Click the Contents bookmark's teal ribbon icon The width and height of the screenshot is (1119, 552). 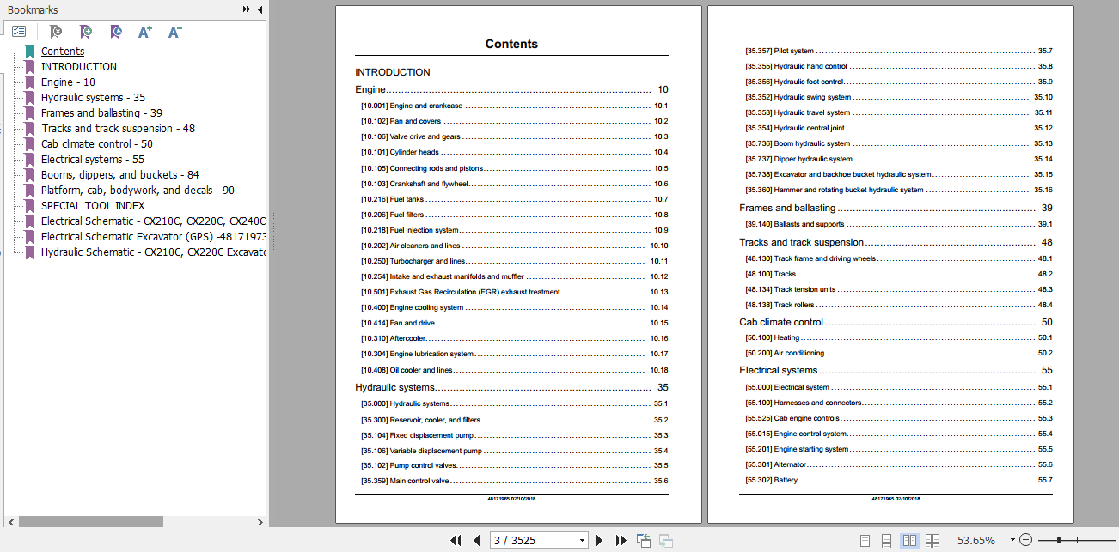pos(30,52)
